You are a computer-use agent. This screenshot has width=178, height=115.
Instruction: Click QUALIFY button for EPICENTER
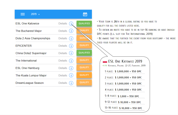[84, 45]
